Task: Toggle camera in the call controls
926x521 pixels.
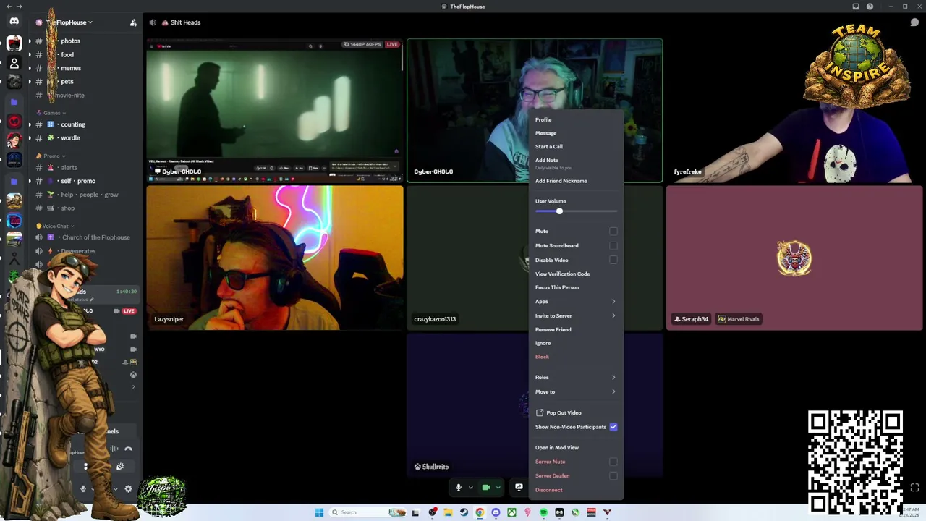Action: pyautogui.click(x=486, y=488)
